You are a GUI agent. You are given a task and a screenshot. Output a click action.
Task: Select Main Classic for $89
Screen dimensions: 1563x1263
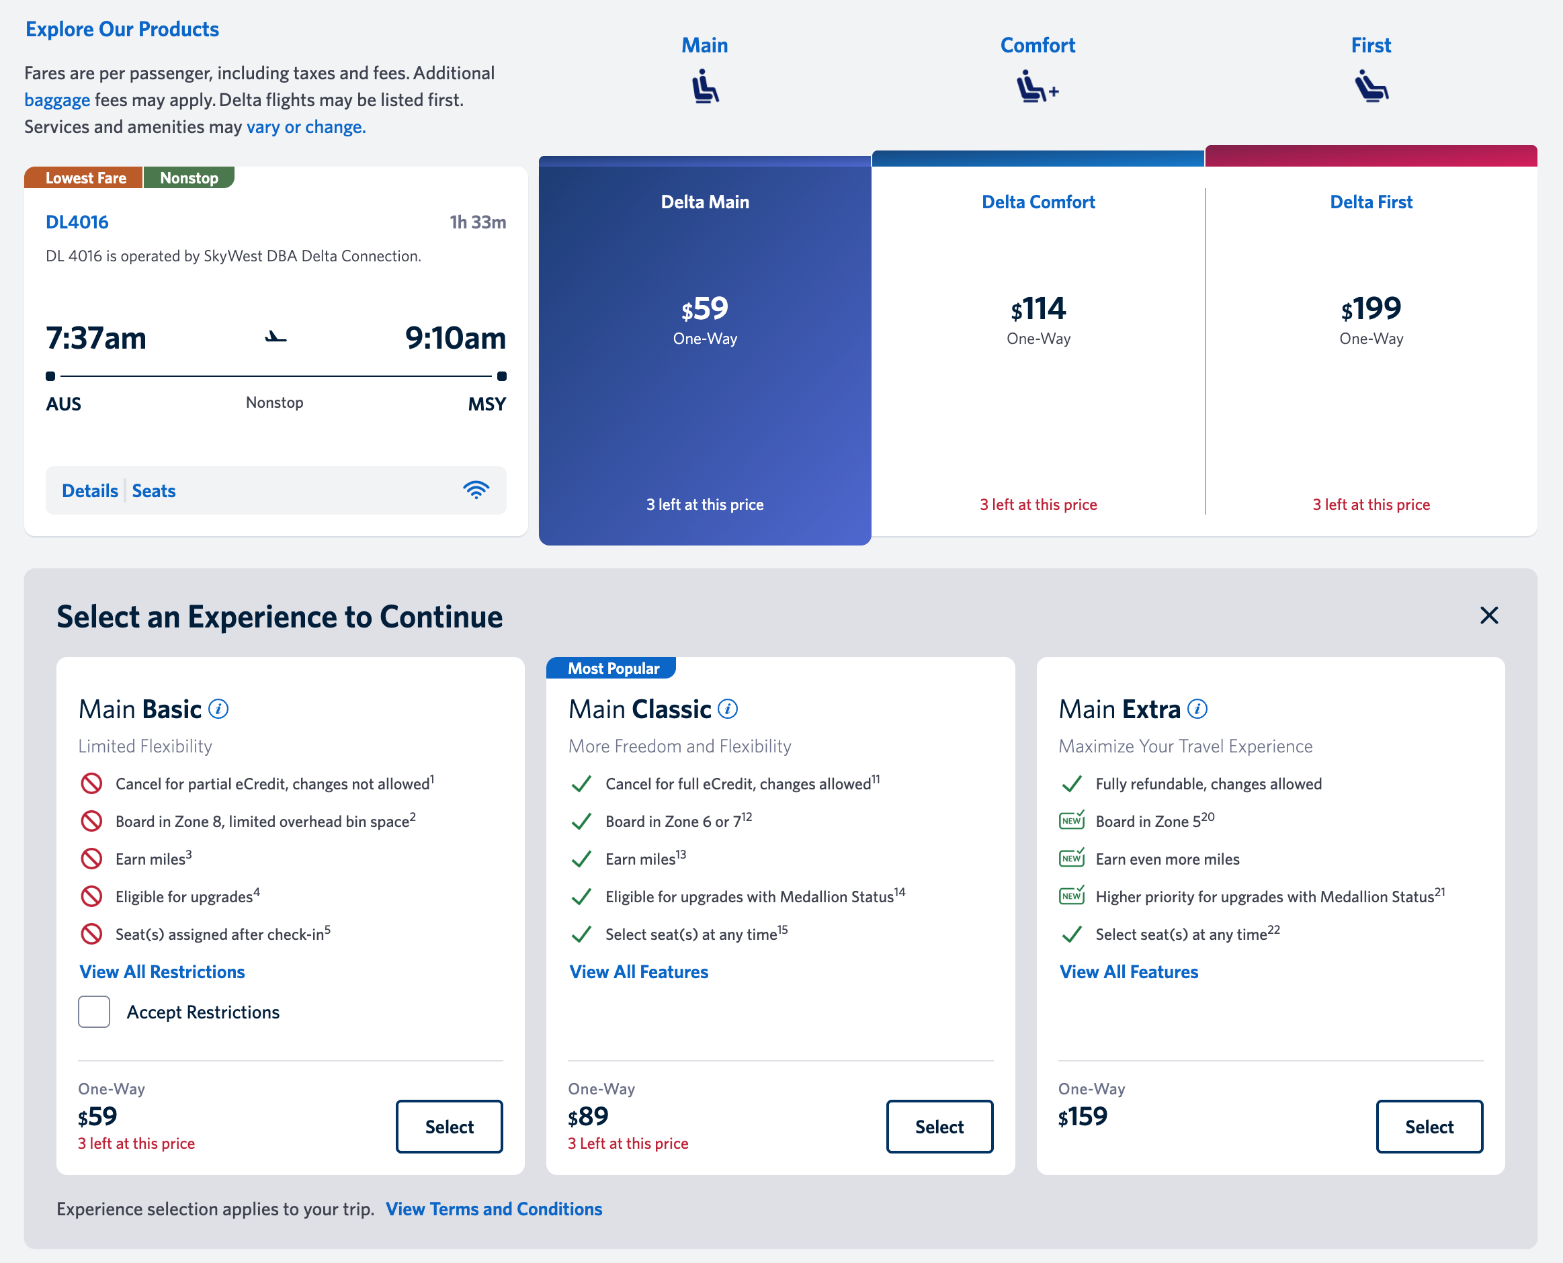[x=939, y=1126]
